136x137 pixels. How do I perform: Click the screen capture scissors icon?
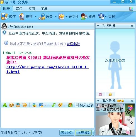point(41,105)
